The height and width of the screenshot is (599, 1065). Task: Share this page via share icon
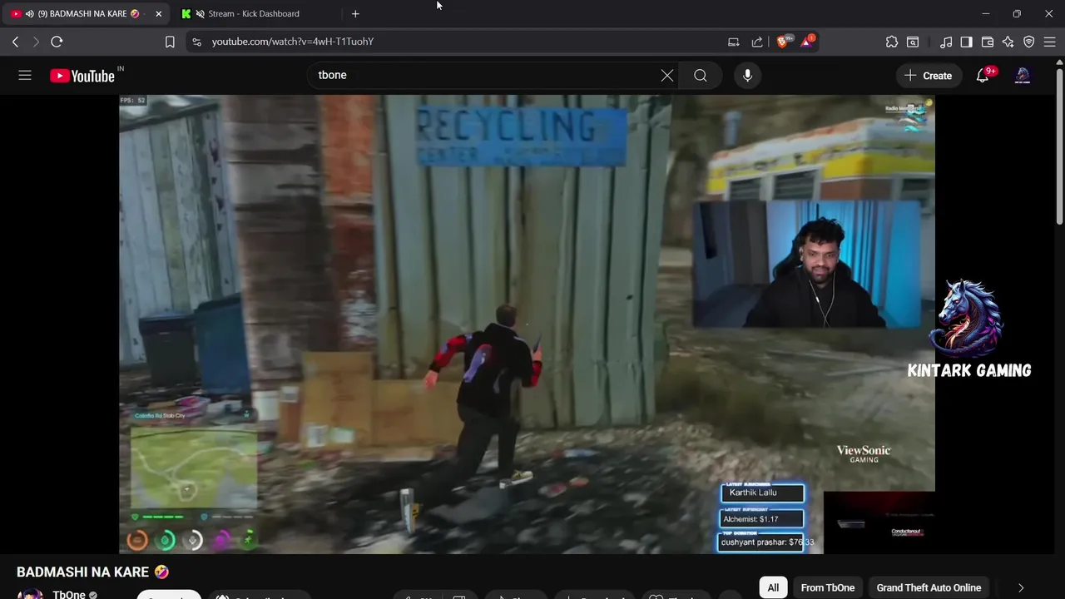pyautogui.click(x=757, y=42)
